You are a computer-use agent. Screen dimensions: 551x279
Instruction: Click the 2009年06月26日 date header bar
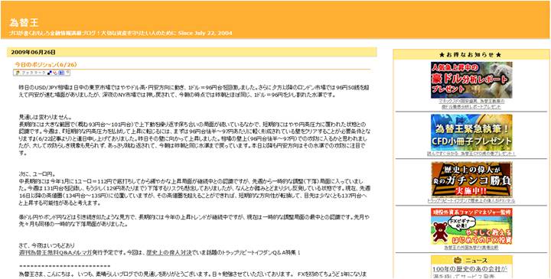pyautogui.click(x=192, y=52)
